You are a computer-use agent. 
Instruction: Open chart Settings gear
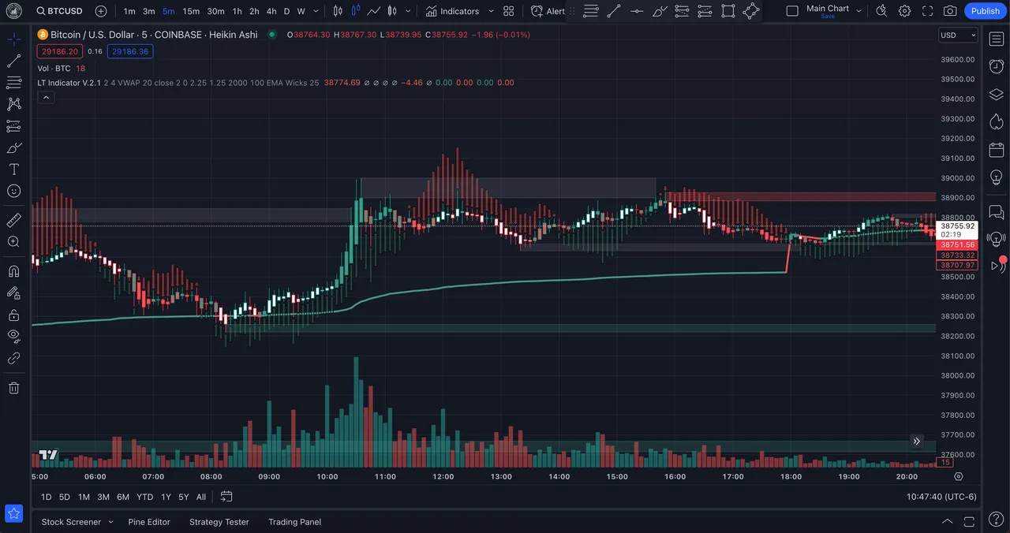[x=904, y=11]
